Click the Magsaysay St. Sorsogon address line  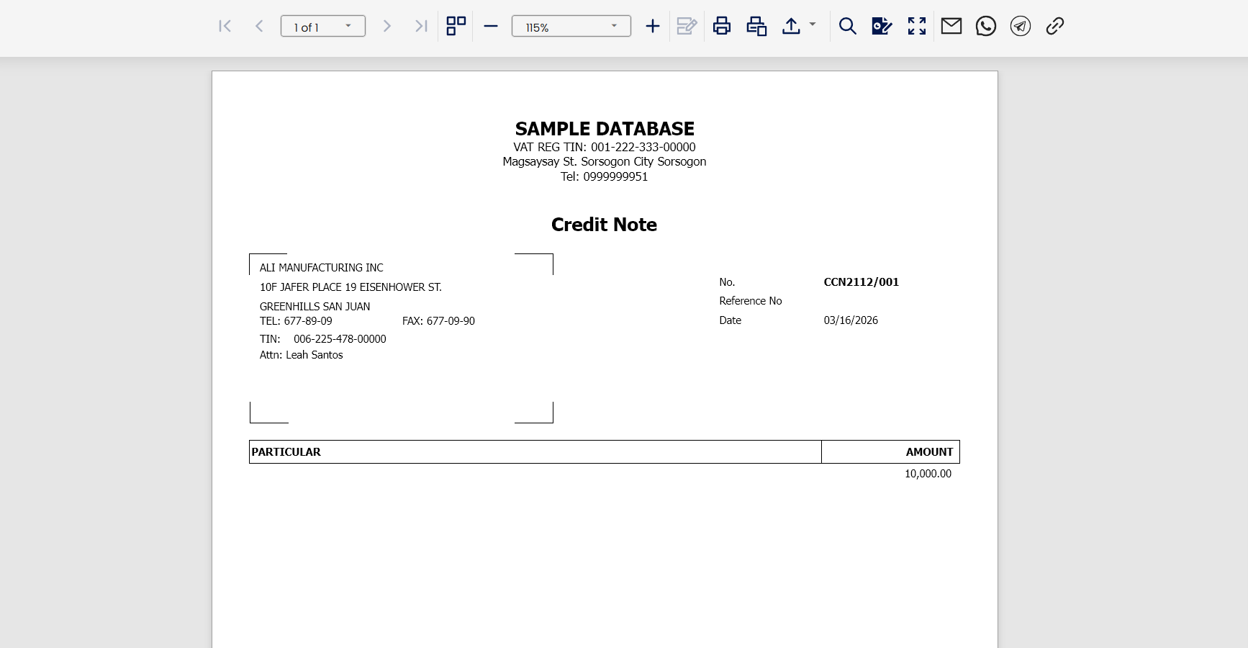point(605,161)
